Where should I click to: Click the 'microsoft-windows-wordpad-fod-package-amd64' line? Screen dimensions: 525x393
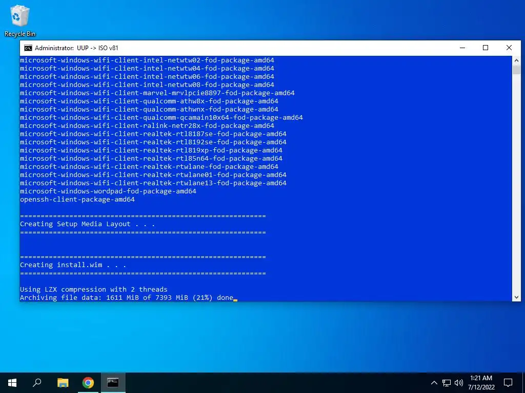[108, 191]
